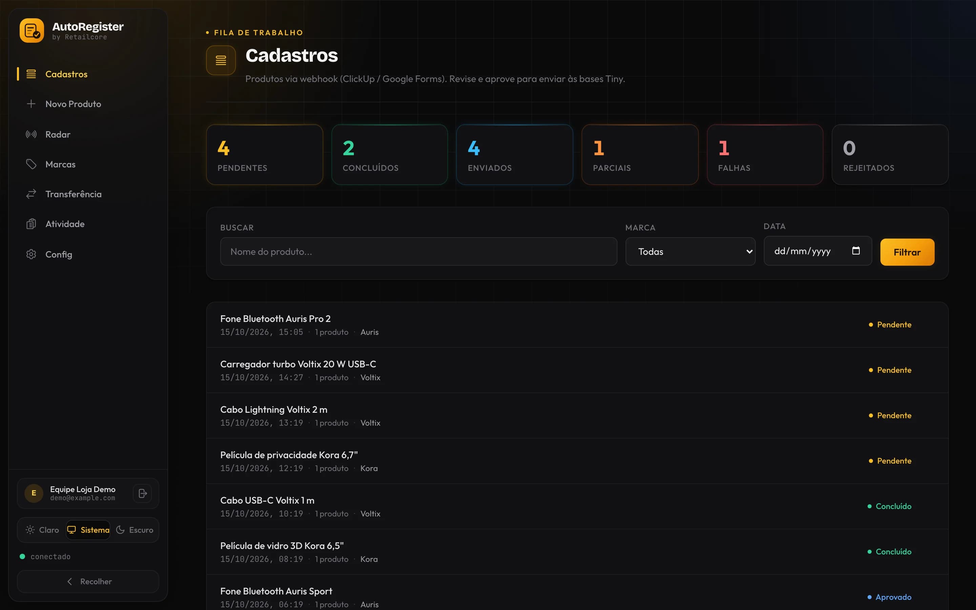The image size is (976, 610).
Task: Click the Filtrar button
Action: 907,252
